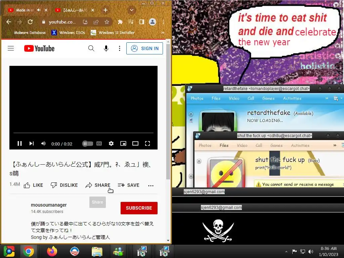
Task: Show hidden system tray icons
Action: (286, 252)
